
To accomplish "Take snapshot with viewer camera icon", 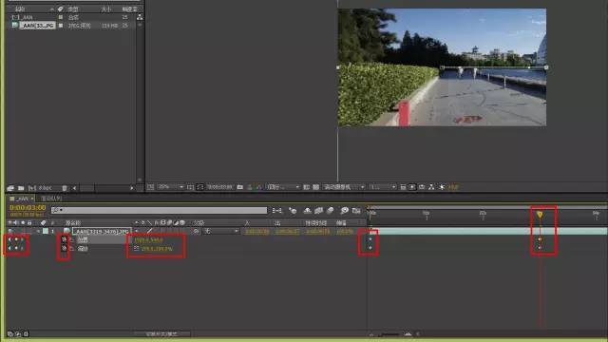I will [240, 187].
